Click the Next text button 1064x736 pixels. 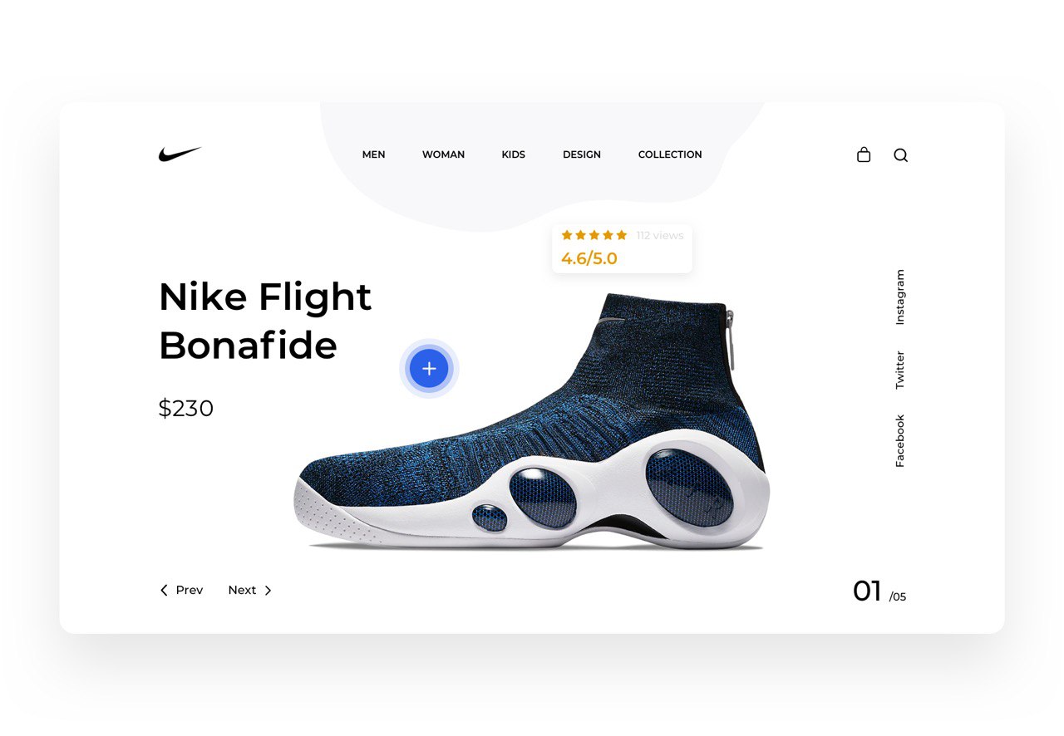click(242, 590)
